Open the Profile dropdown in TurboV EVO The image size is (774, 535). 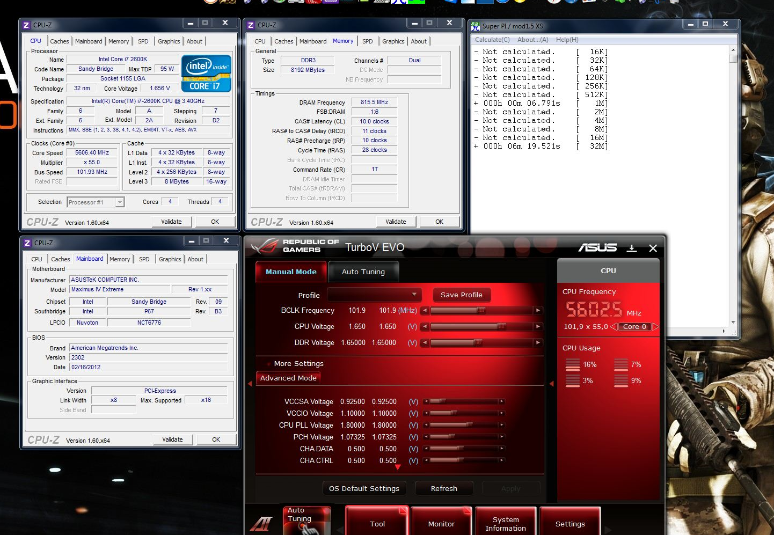(374, 295)
